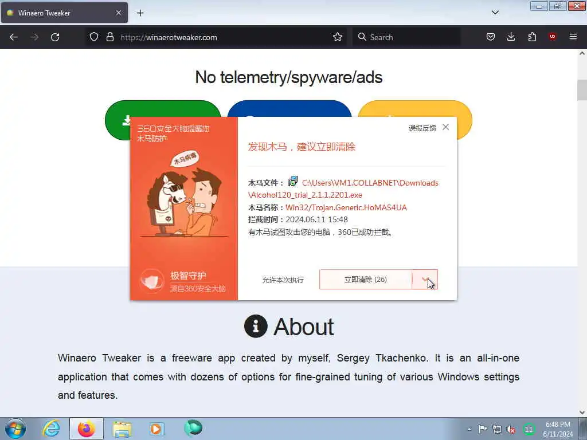Open the 360 tray icon showing 11

(529, 429)
